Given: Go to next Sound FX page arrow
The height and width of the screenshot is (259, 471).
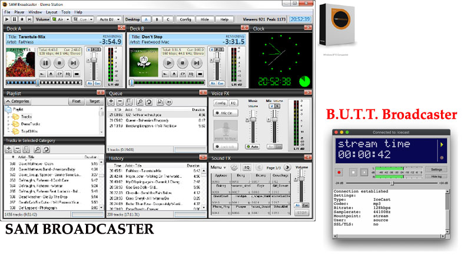Looking at the screenshot, I should [x=287, y=167].
